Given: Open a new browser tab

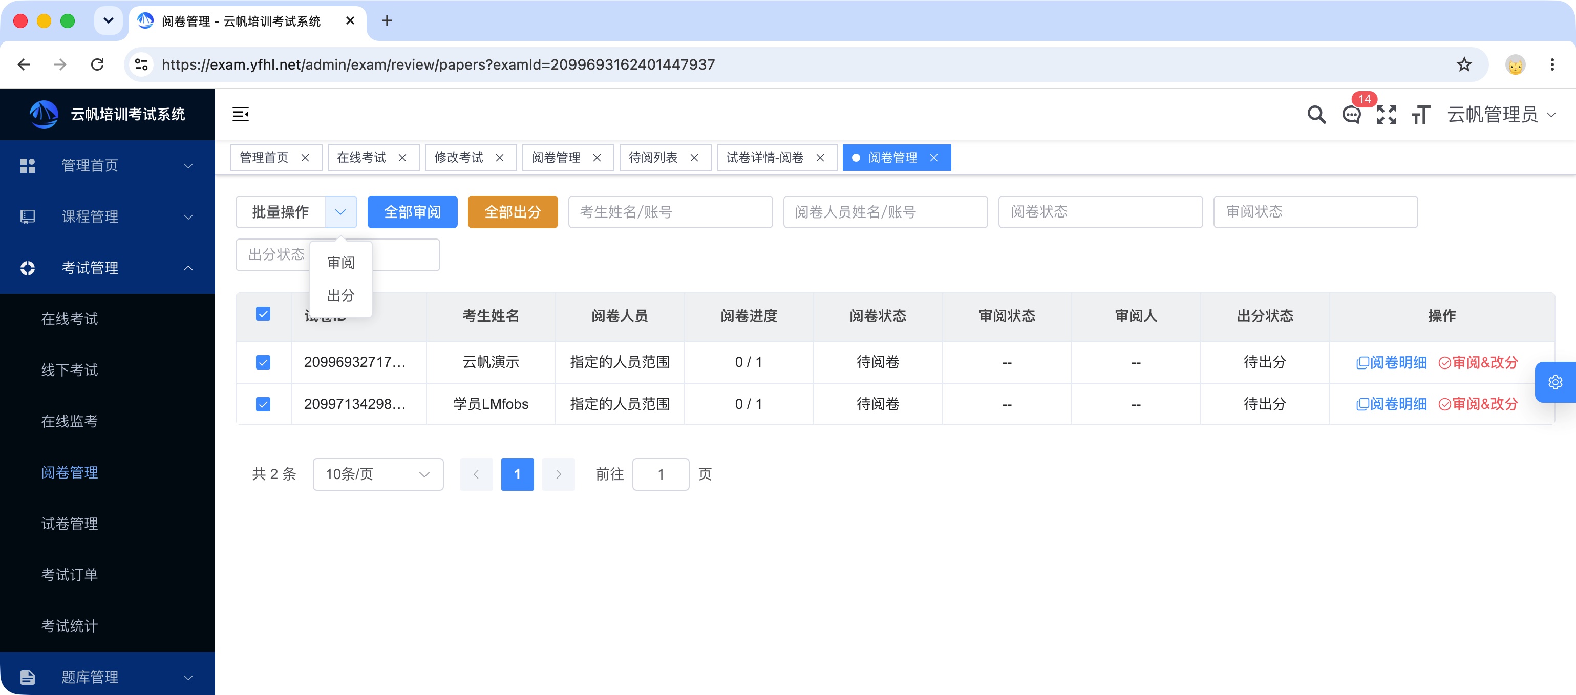Looking at the screenshot, I should point(387,21).
